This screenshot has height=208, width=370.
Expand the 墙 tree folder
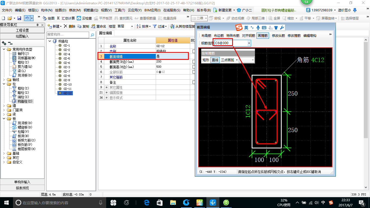[x=4, y=106]
